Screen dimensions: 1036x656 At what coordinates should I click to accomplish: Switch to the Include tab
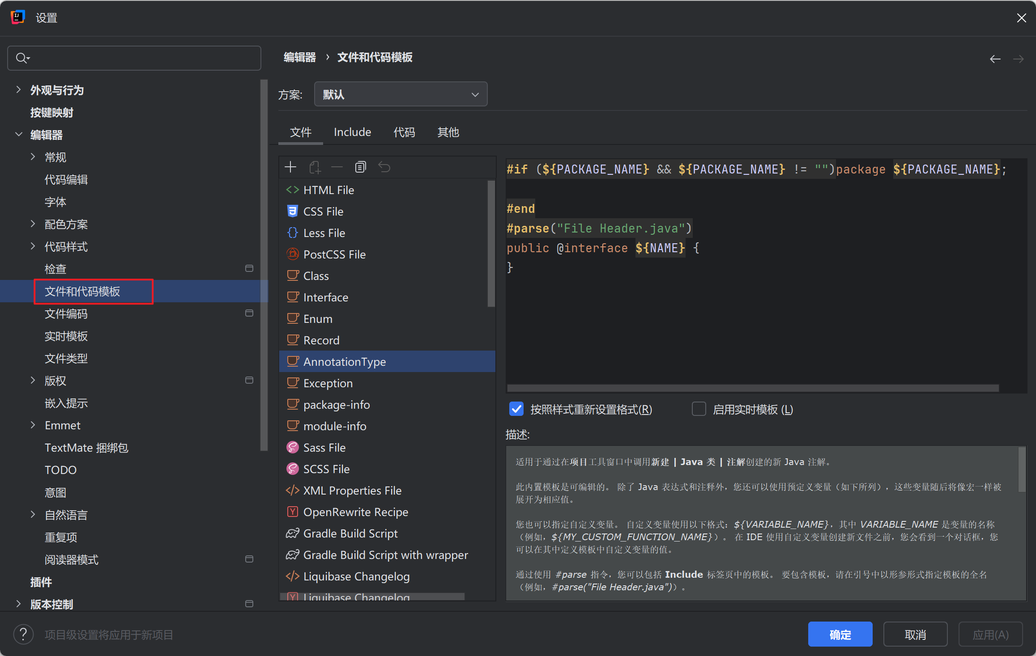point(352,132)
